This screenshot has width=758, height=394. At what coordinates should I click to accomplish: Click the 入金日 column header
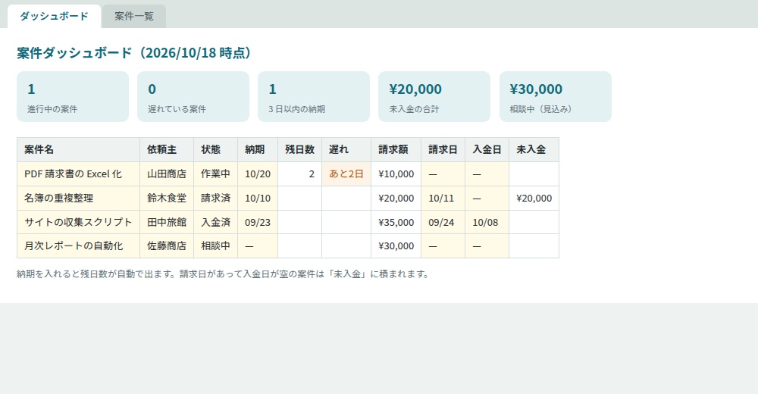click(x=487, y=150)
